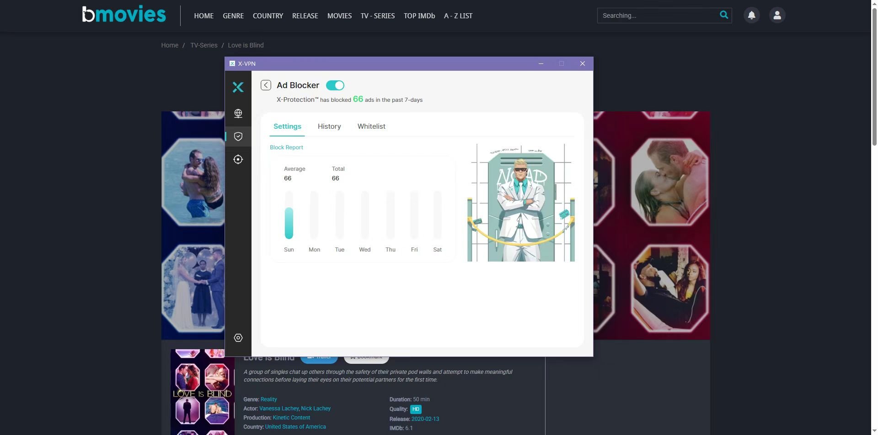
Task: Switch to the Whitelist tab
Action: pyautogui.click(x=371, y=126)
